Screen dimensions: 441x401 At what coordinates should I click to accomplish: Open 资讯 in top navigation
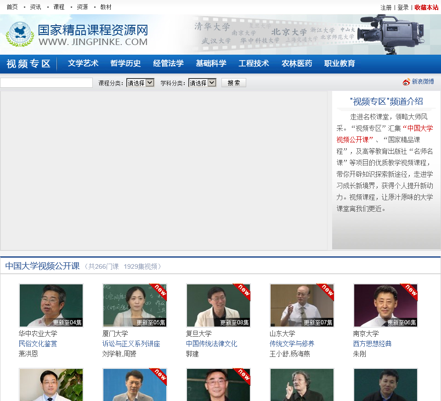click(35, 7)
